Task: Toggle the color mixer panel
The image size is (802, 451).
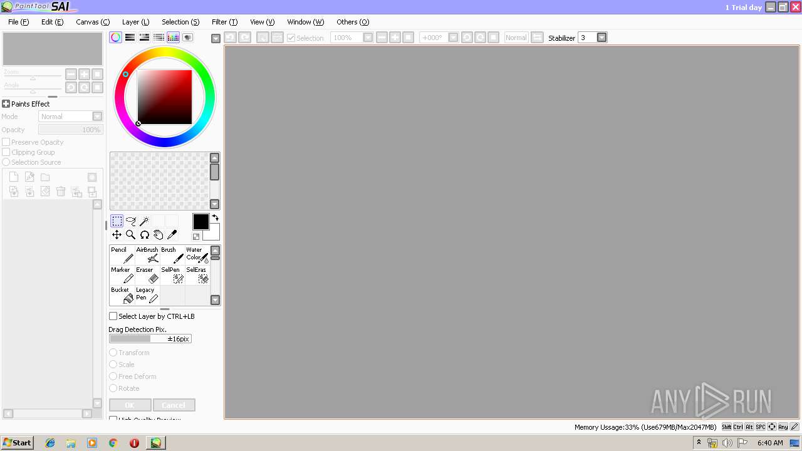Action: [159, 38]
